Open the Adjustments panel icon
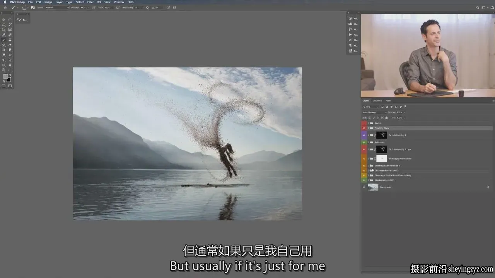The width and height of the screenshot is (495, 278). click(x=350, y=18)
